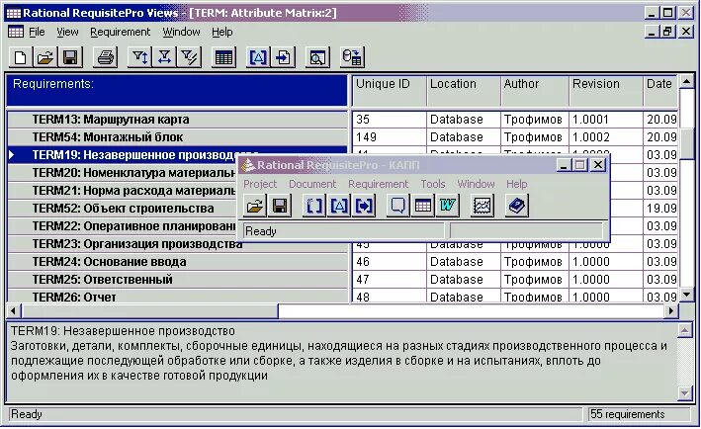Click Unique ID cell 47
Image resolution: width=701 pixels, height=429 pixels.
389,280
